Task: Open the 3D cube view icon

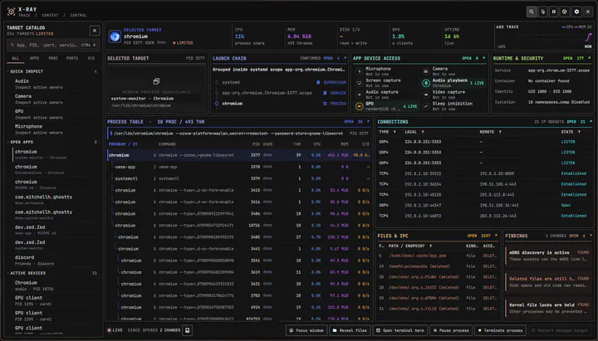Action: coord(565,12)
